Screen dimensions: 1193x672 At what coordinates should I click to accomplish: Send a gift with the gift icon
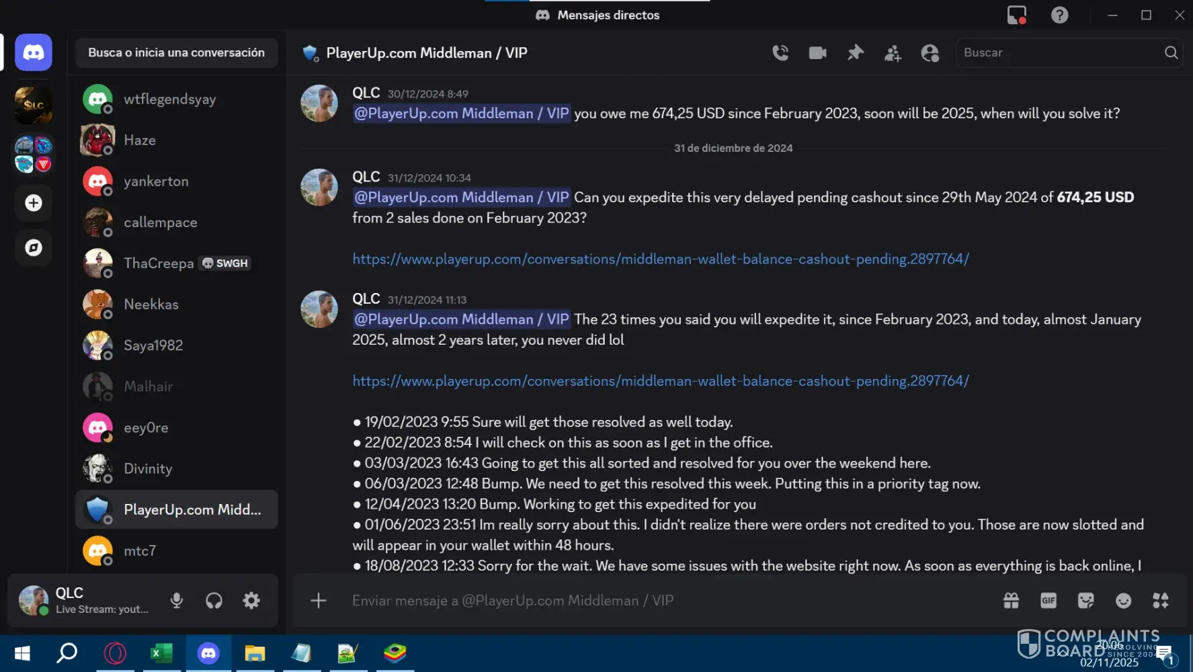pyautogui.click(x=1011, y=600)
